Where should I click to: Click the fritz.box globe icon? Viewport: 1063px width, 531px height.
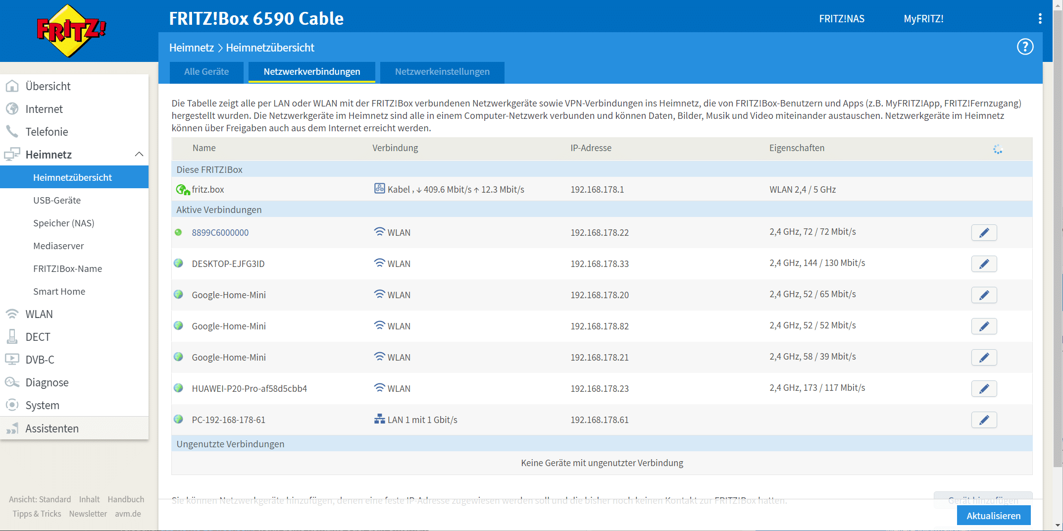pos(183,190)
